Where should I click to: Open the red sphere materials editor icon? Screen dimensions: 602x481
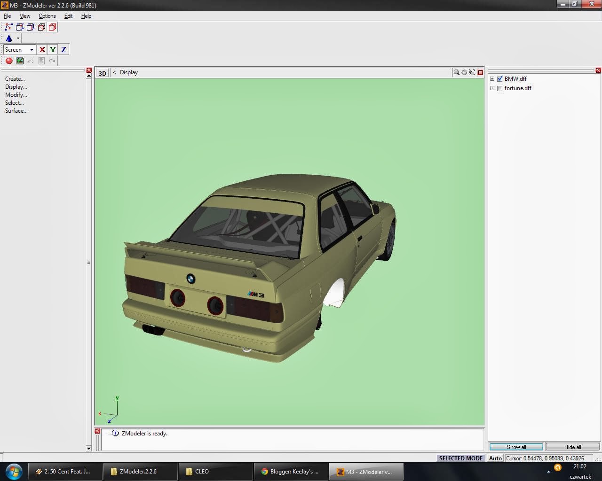(x=9, y=61)
